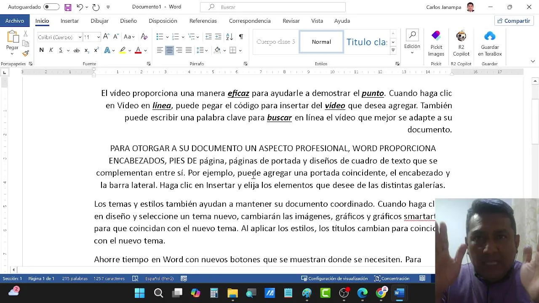The height and width of the screenshot is (303, 539).
Task: Switch to the Vista tab
Action: click(317, 21)
